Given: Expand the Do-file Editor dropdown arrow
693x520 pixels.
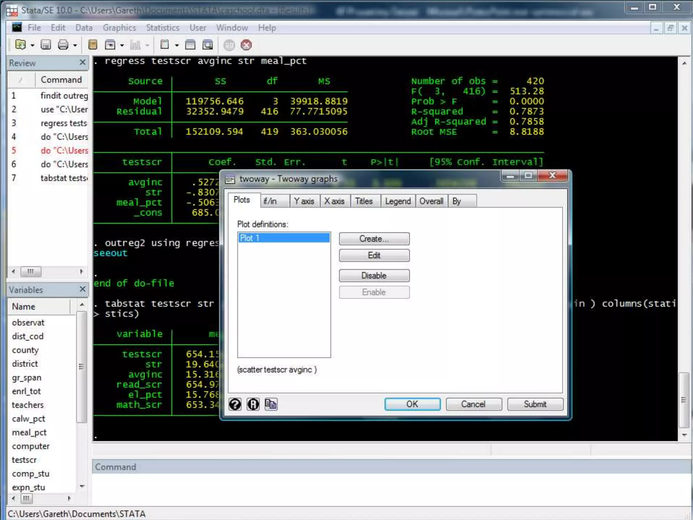Looking at the screenshot, I should click(x=177, y=45).
